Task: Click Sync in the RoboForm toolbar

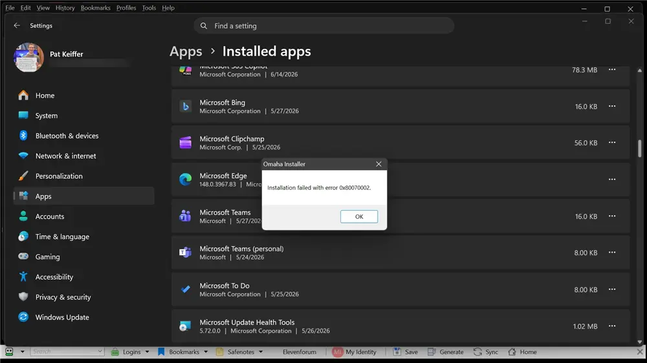Action: tap(486, 352)
